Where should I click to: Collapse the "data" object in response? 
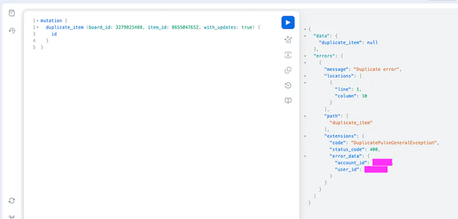point(305,36)
